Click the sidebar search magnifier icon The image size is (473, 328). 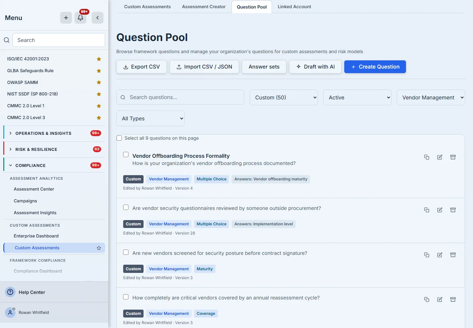[x=7, y=40]
